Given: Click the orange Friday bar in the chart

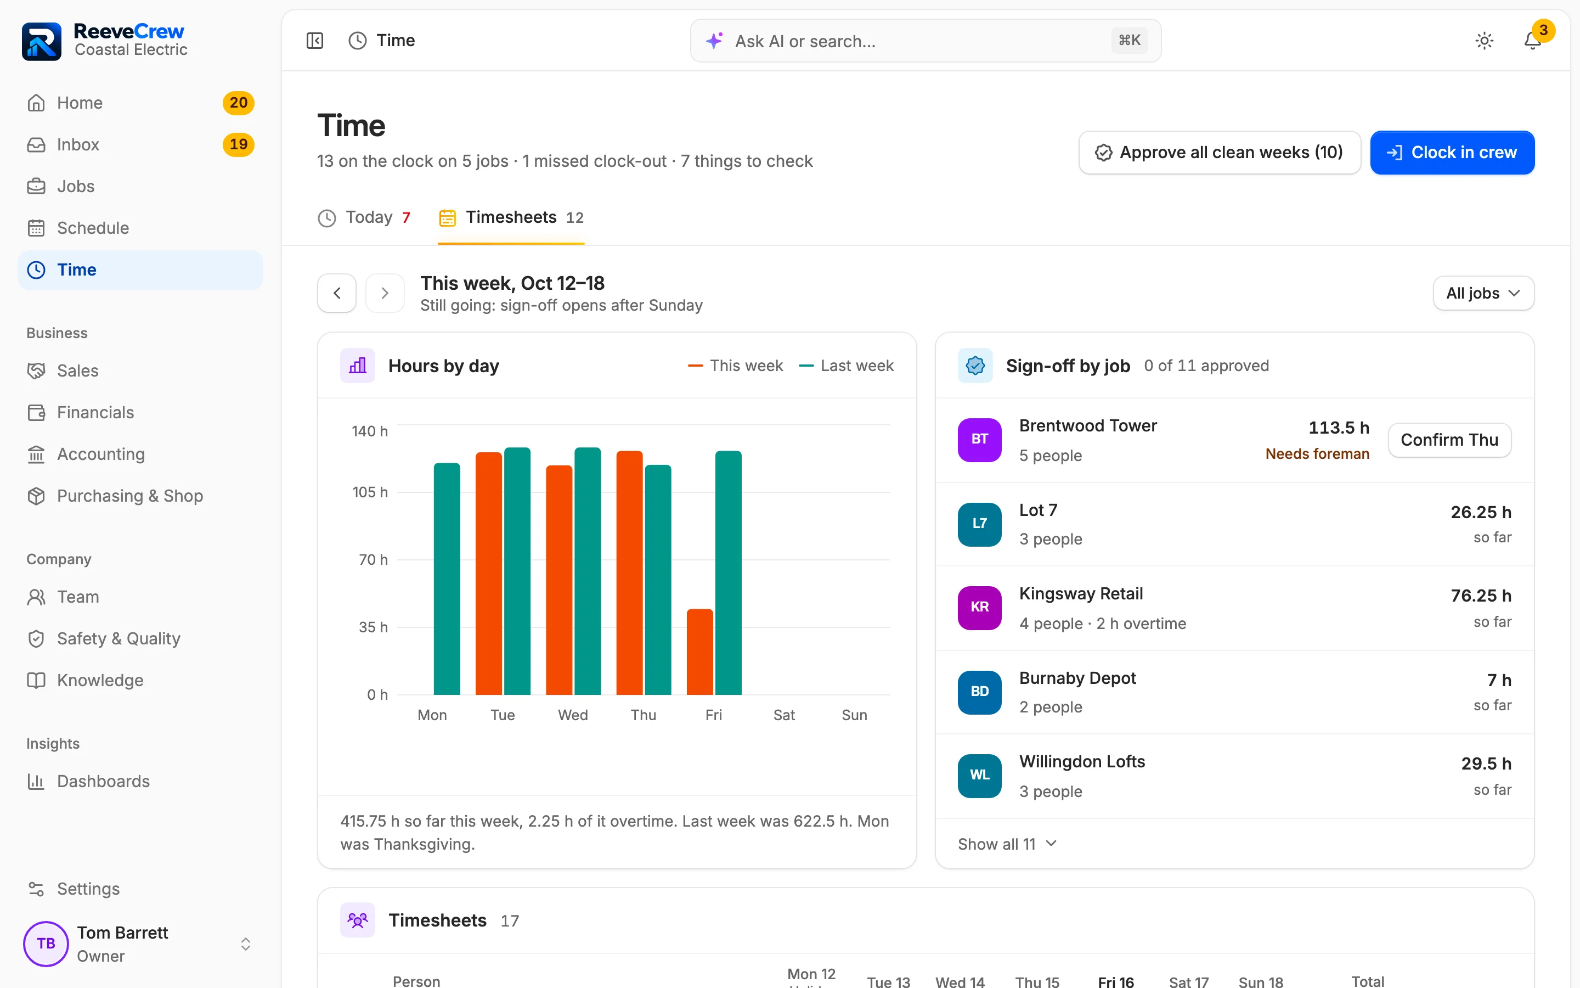Looking at the screenshot, I should 699,652.
